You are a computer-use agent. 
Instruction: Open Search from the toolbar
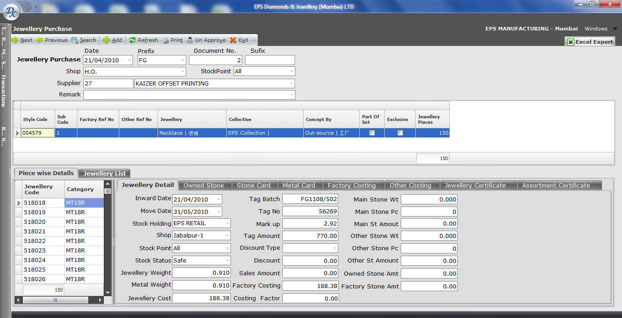(83, 40)
